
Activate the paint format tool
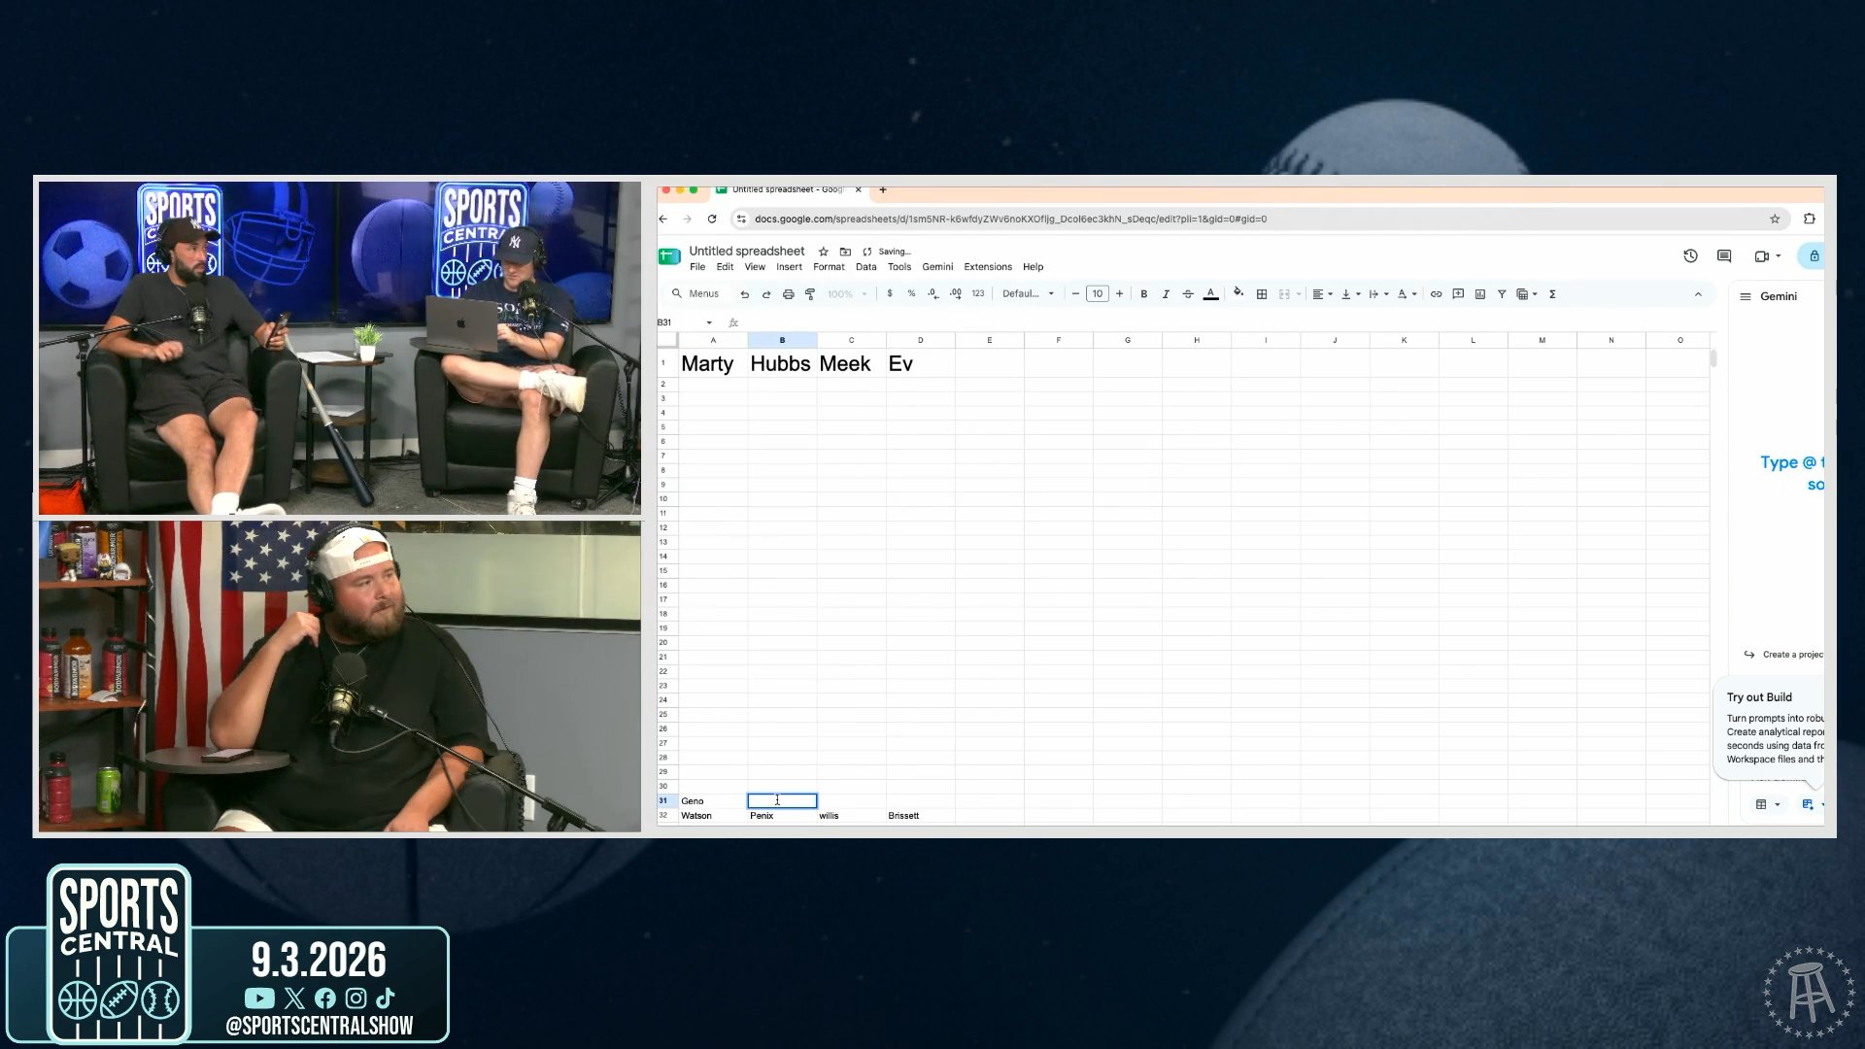tap(810, 294)
